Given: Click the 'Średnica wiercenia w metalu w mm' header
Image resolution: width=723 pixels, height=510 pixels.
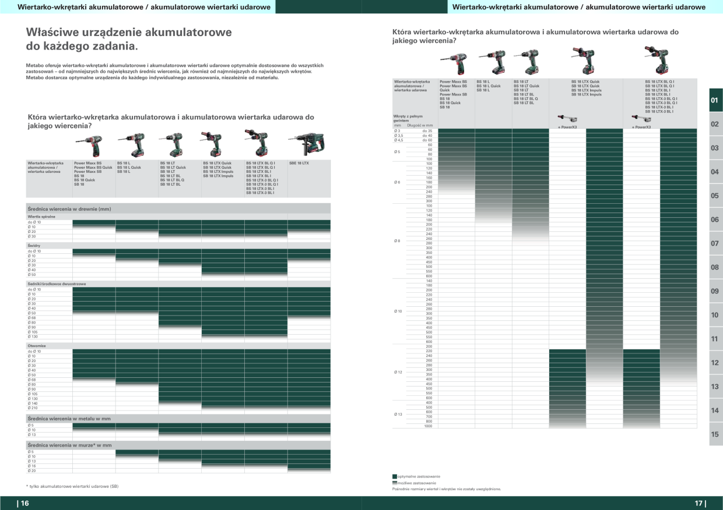Looking at the screenshot, I should (178, 418).
